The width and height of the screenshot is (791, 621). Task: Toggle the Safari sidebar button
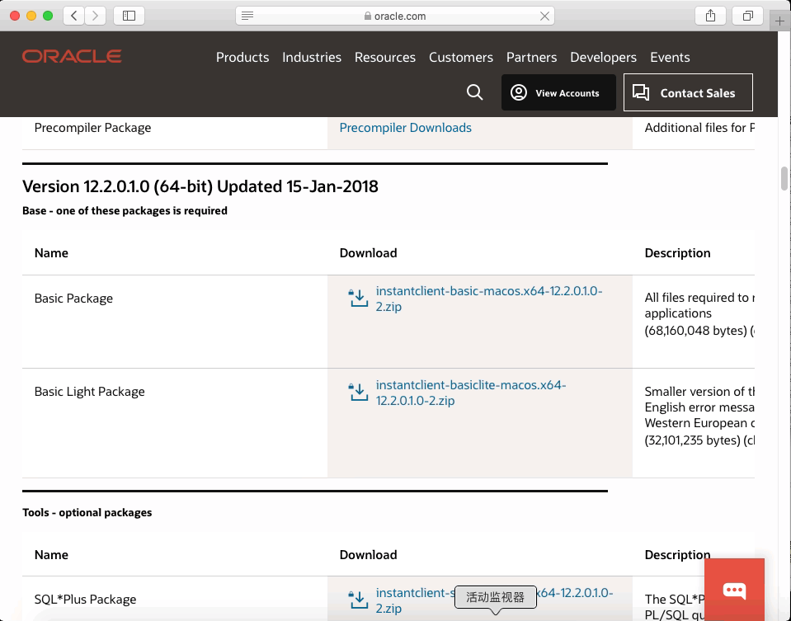click(x=129, y=16)
